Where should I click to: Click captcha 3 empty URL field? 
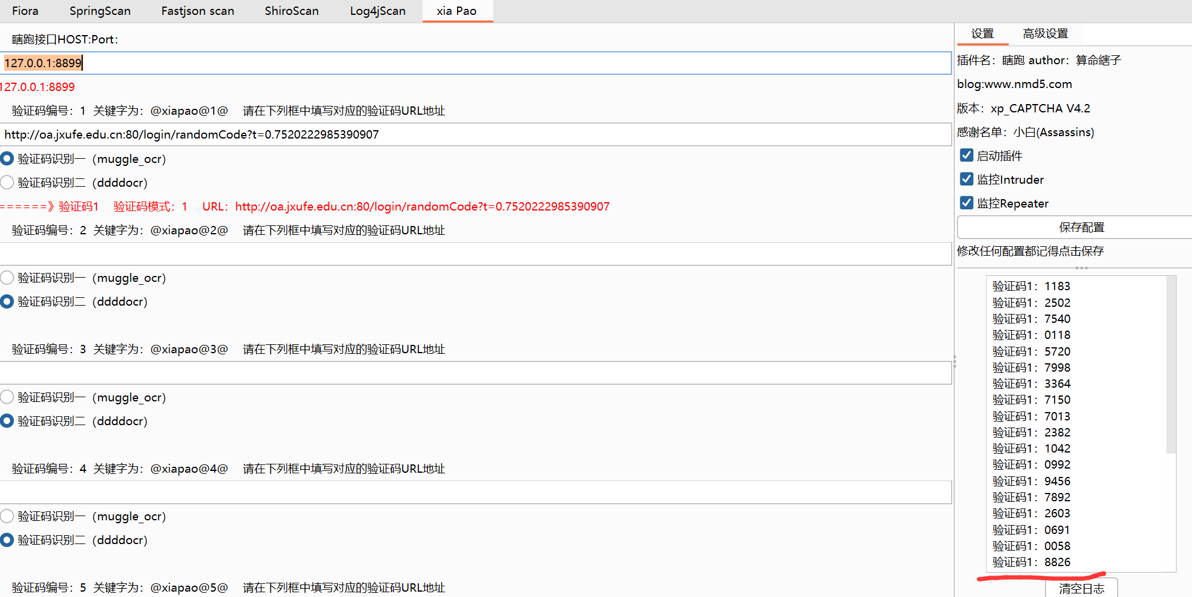pyautogui.click(x=475, y=373)
